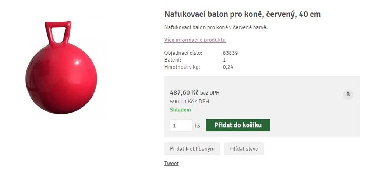Viewport: 368px width, 180px height.
Task: Click the 'ks' unit label
Action: [198, 125]
